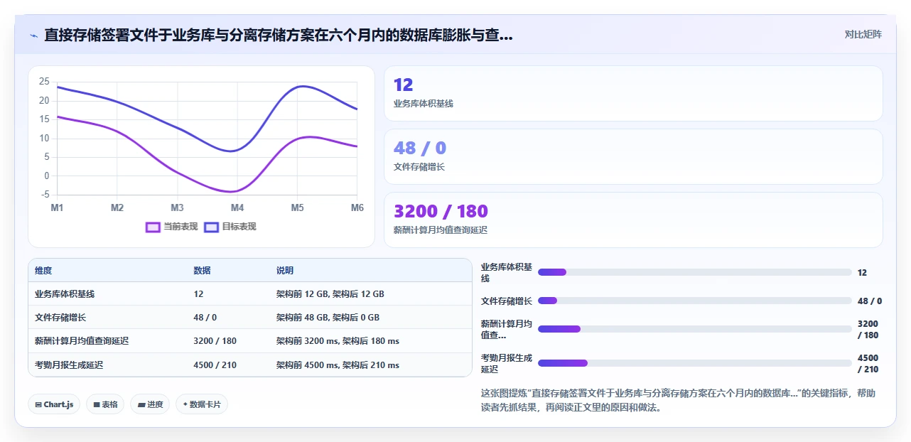
Task: Open the 文件存储增长 card showing 48 / 0
Action: [x=633, y=156]
